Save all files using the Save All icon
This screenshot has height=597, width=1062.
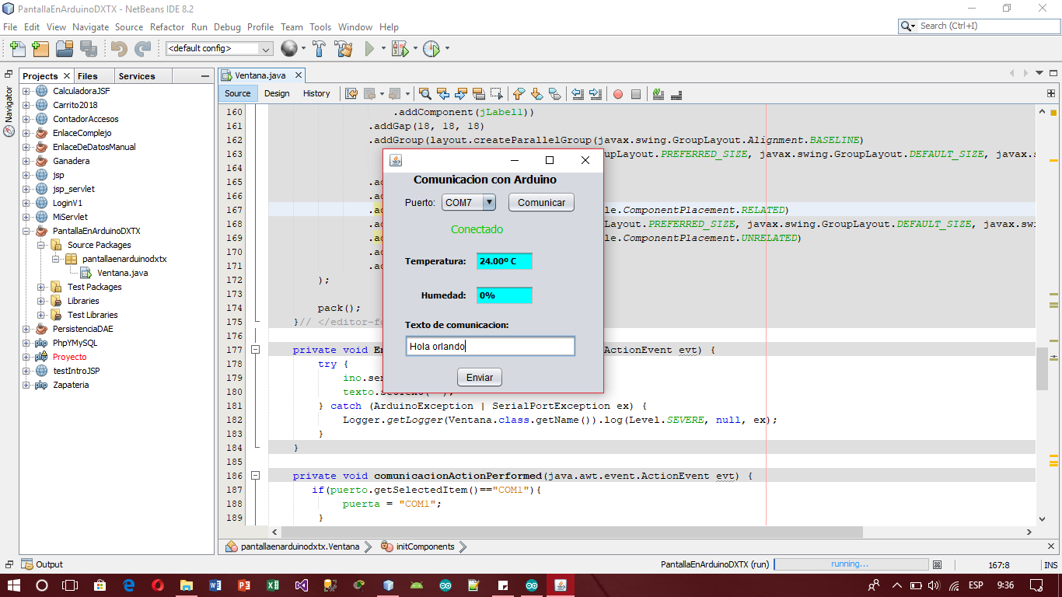88,48
